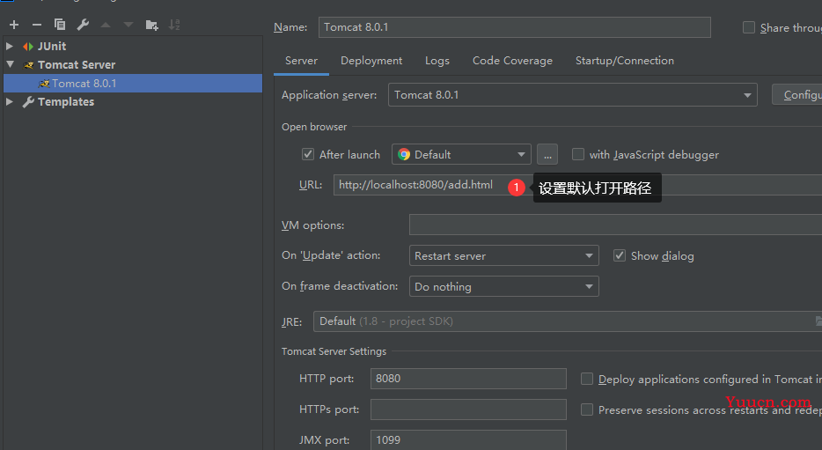Collapse the Tomcat Server tree node

coord(10,64)
